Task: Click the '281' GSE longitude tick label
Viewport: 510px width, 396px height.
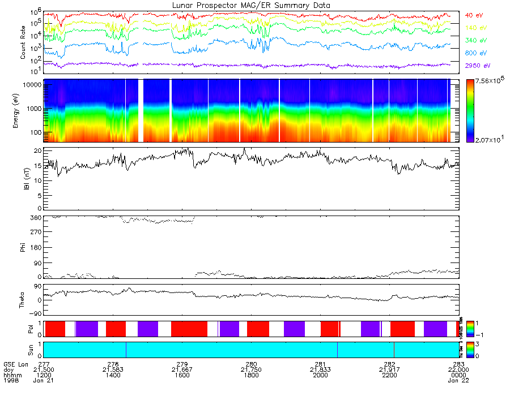Action: pyautogui.click(x=320, y=364)
